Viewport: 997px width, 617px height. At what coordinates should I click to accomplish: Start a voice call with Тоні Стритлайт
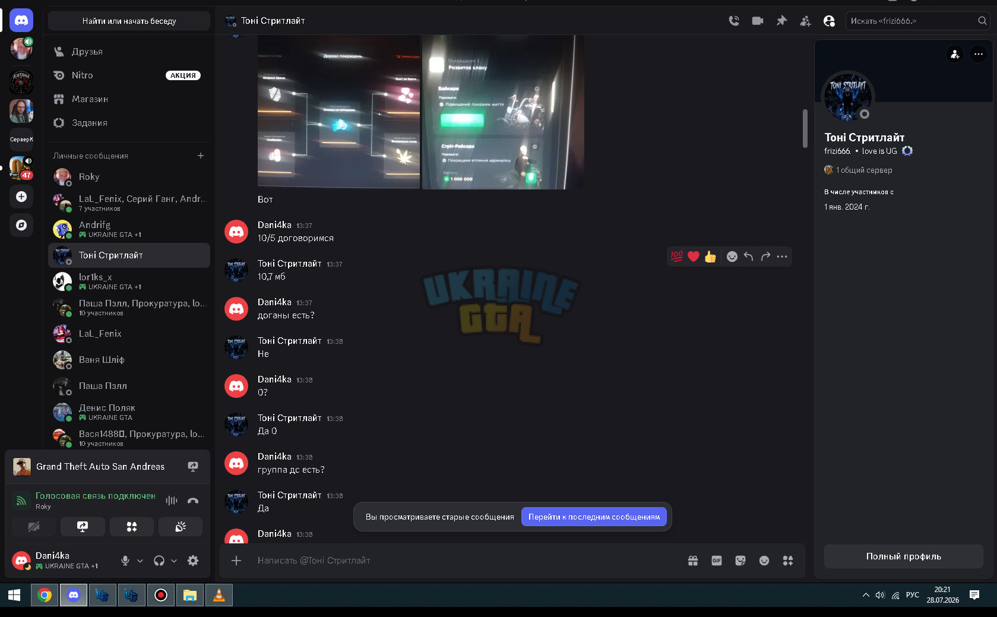click(734, 21)
